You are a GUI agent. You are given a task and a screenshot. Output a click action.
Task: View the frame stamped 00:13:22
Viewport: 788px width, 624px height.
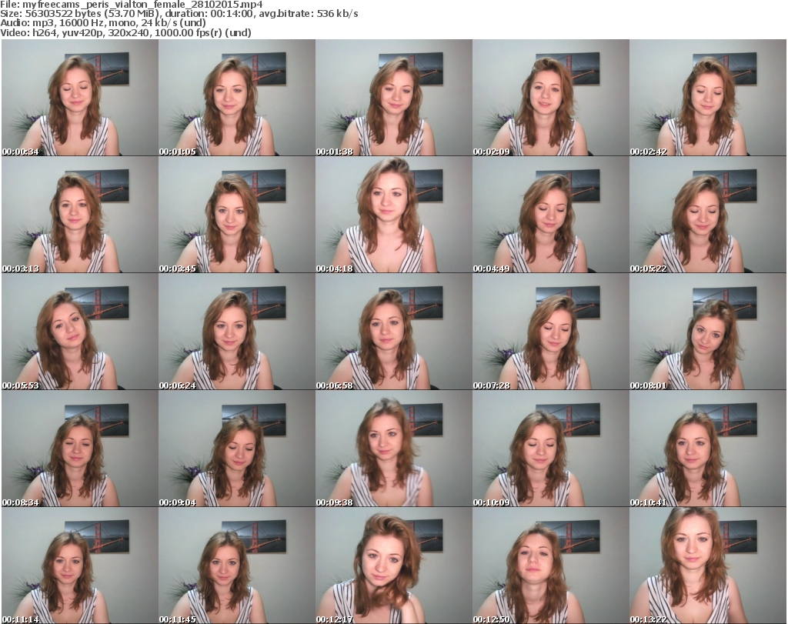[x=708, y=566]
